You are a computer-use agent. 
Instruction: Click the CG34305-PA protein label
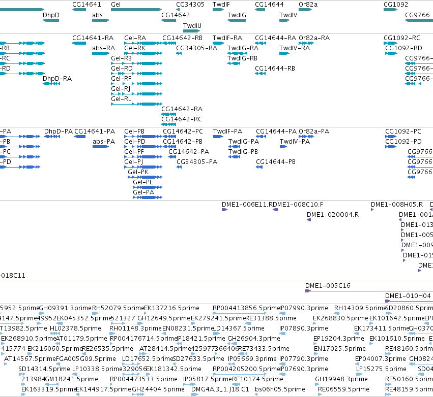pyautogui.click(x=197, y=162)
